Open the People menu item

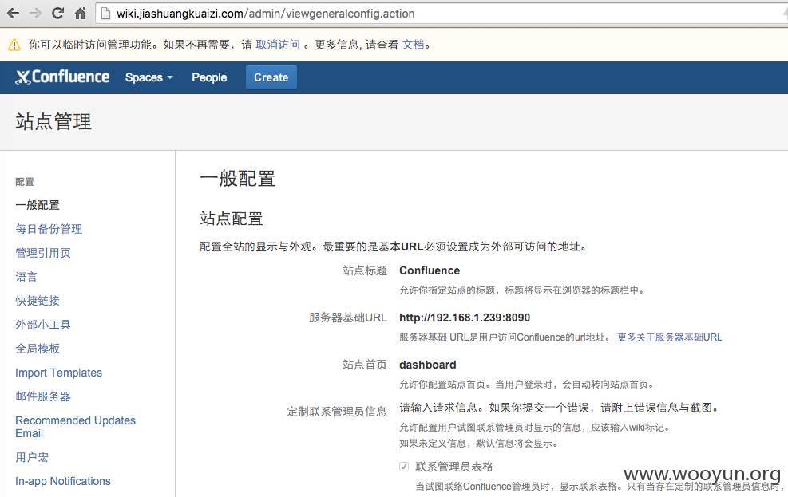(209, 77)
